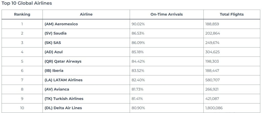Open the (TK) Turkish Airlines entry
The height and width of the screenshot is (113, 262).
(64, 99)
